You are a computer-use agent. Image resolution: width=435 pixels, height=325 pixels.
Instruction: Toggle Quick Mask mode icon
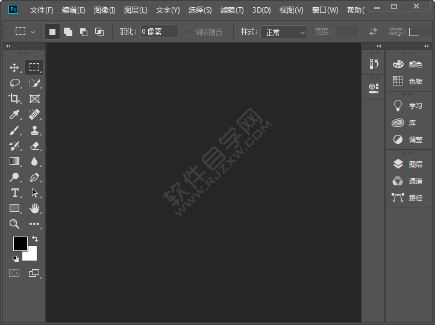(14, 273)
